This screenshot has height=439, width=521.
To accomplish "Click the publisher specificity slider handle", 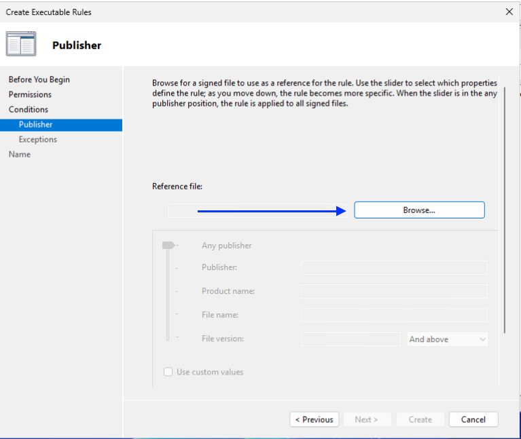I will point(168,245).
